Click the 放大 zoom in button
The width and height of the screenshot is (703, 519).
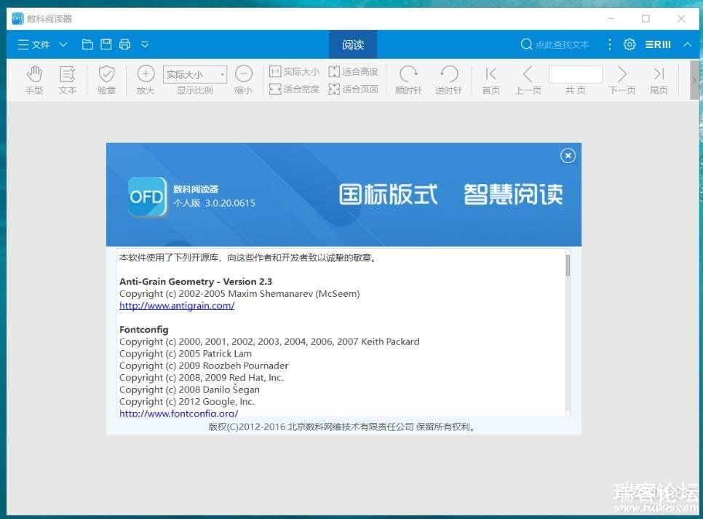click(x=146, y=80)
